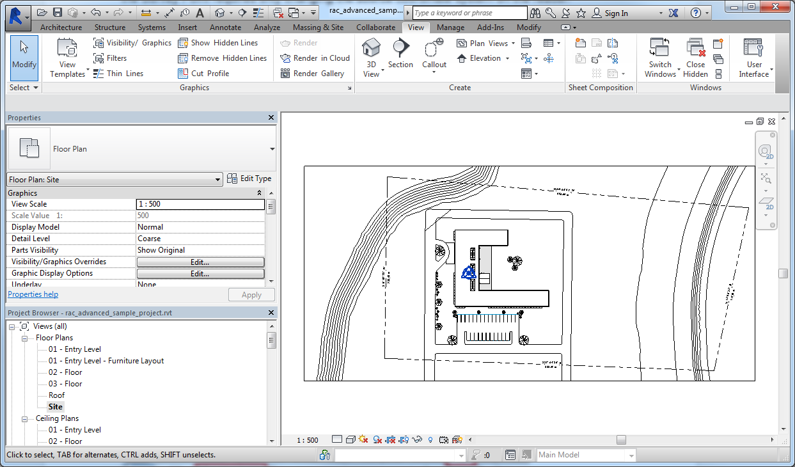Click Close Hidden Windows in quick access toolbar
Image resolution: width=795 pixels, height=467 pixels.
click(x=278, y=13)
